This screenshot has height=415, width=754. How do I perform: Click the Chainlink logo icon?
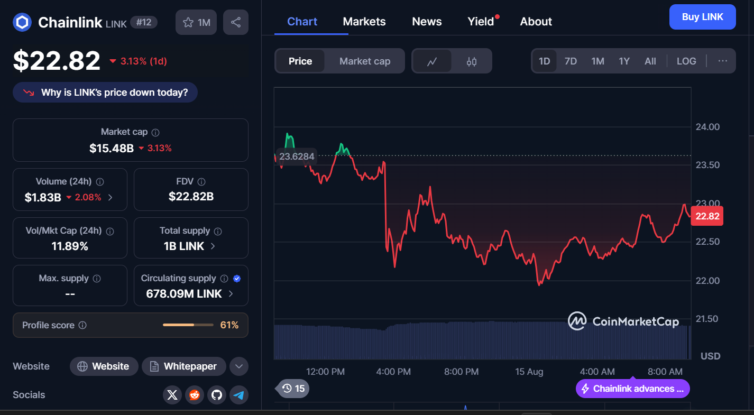(22, 22)
